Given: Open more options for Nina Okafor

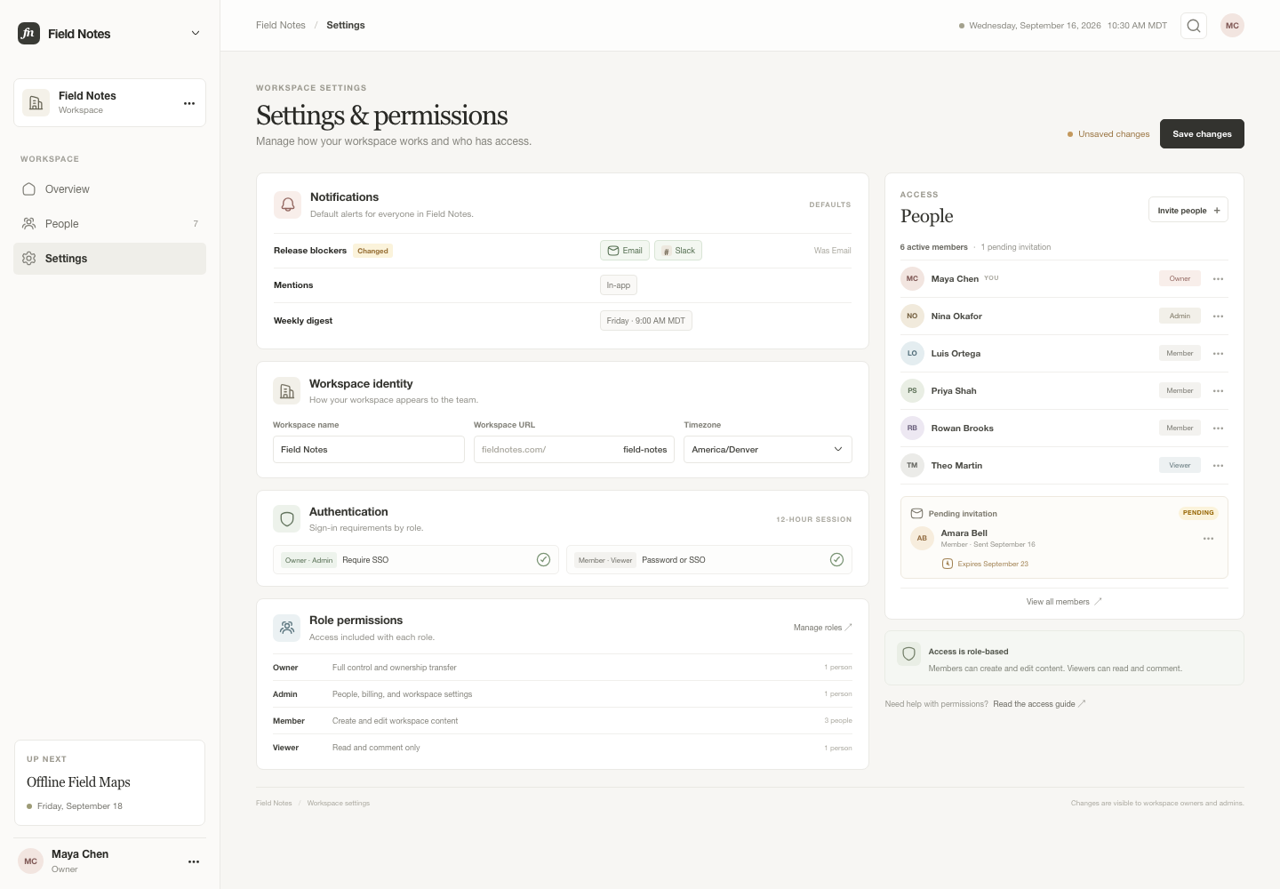Looking at the screenshot, I should click(x=1218, y=316).
